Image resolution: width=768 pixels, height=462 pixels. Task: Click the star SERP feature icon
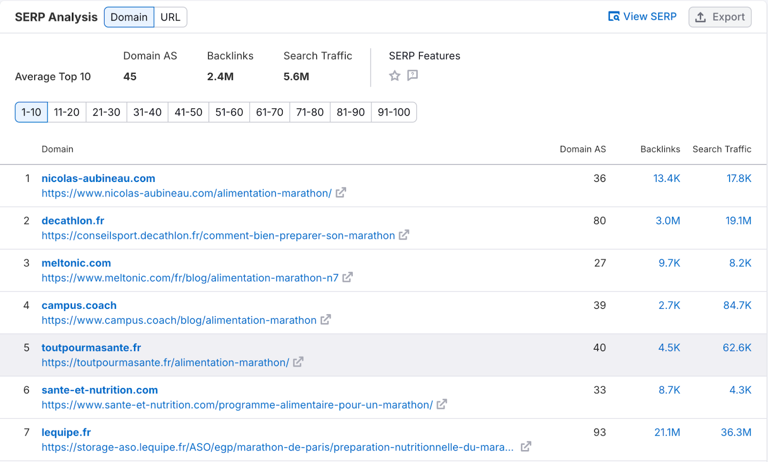395,75
